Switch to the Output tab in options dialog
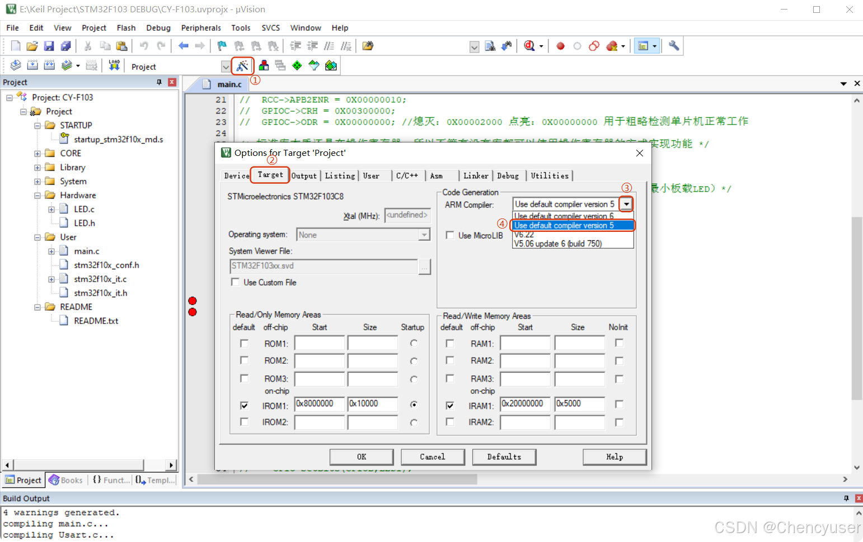The image size is (863, 542). (x=304, y=175)
